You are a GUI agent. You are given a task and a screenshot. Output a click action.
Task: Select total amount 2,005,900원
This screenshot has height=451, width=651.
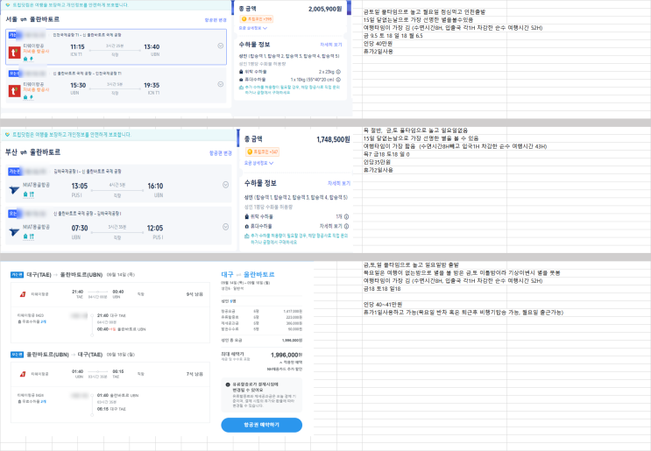click(x=325, y=9)
